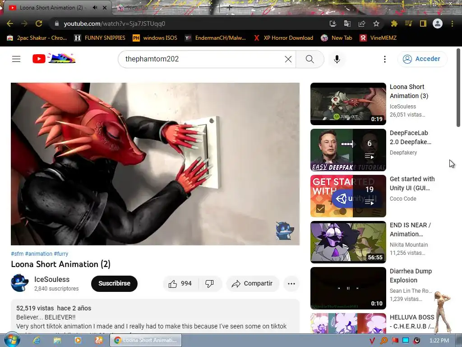Open the windows ISOS bookmark
462x347 pixels.
point(155,38)
